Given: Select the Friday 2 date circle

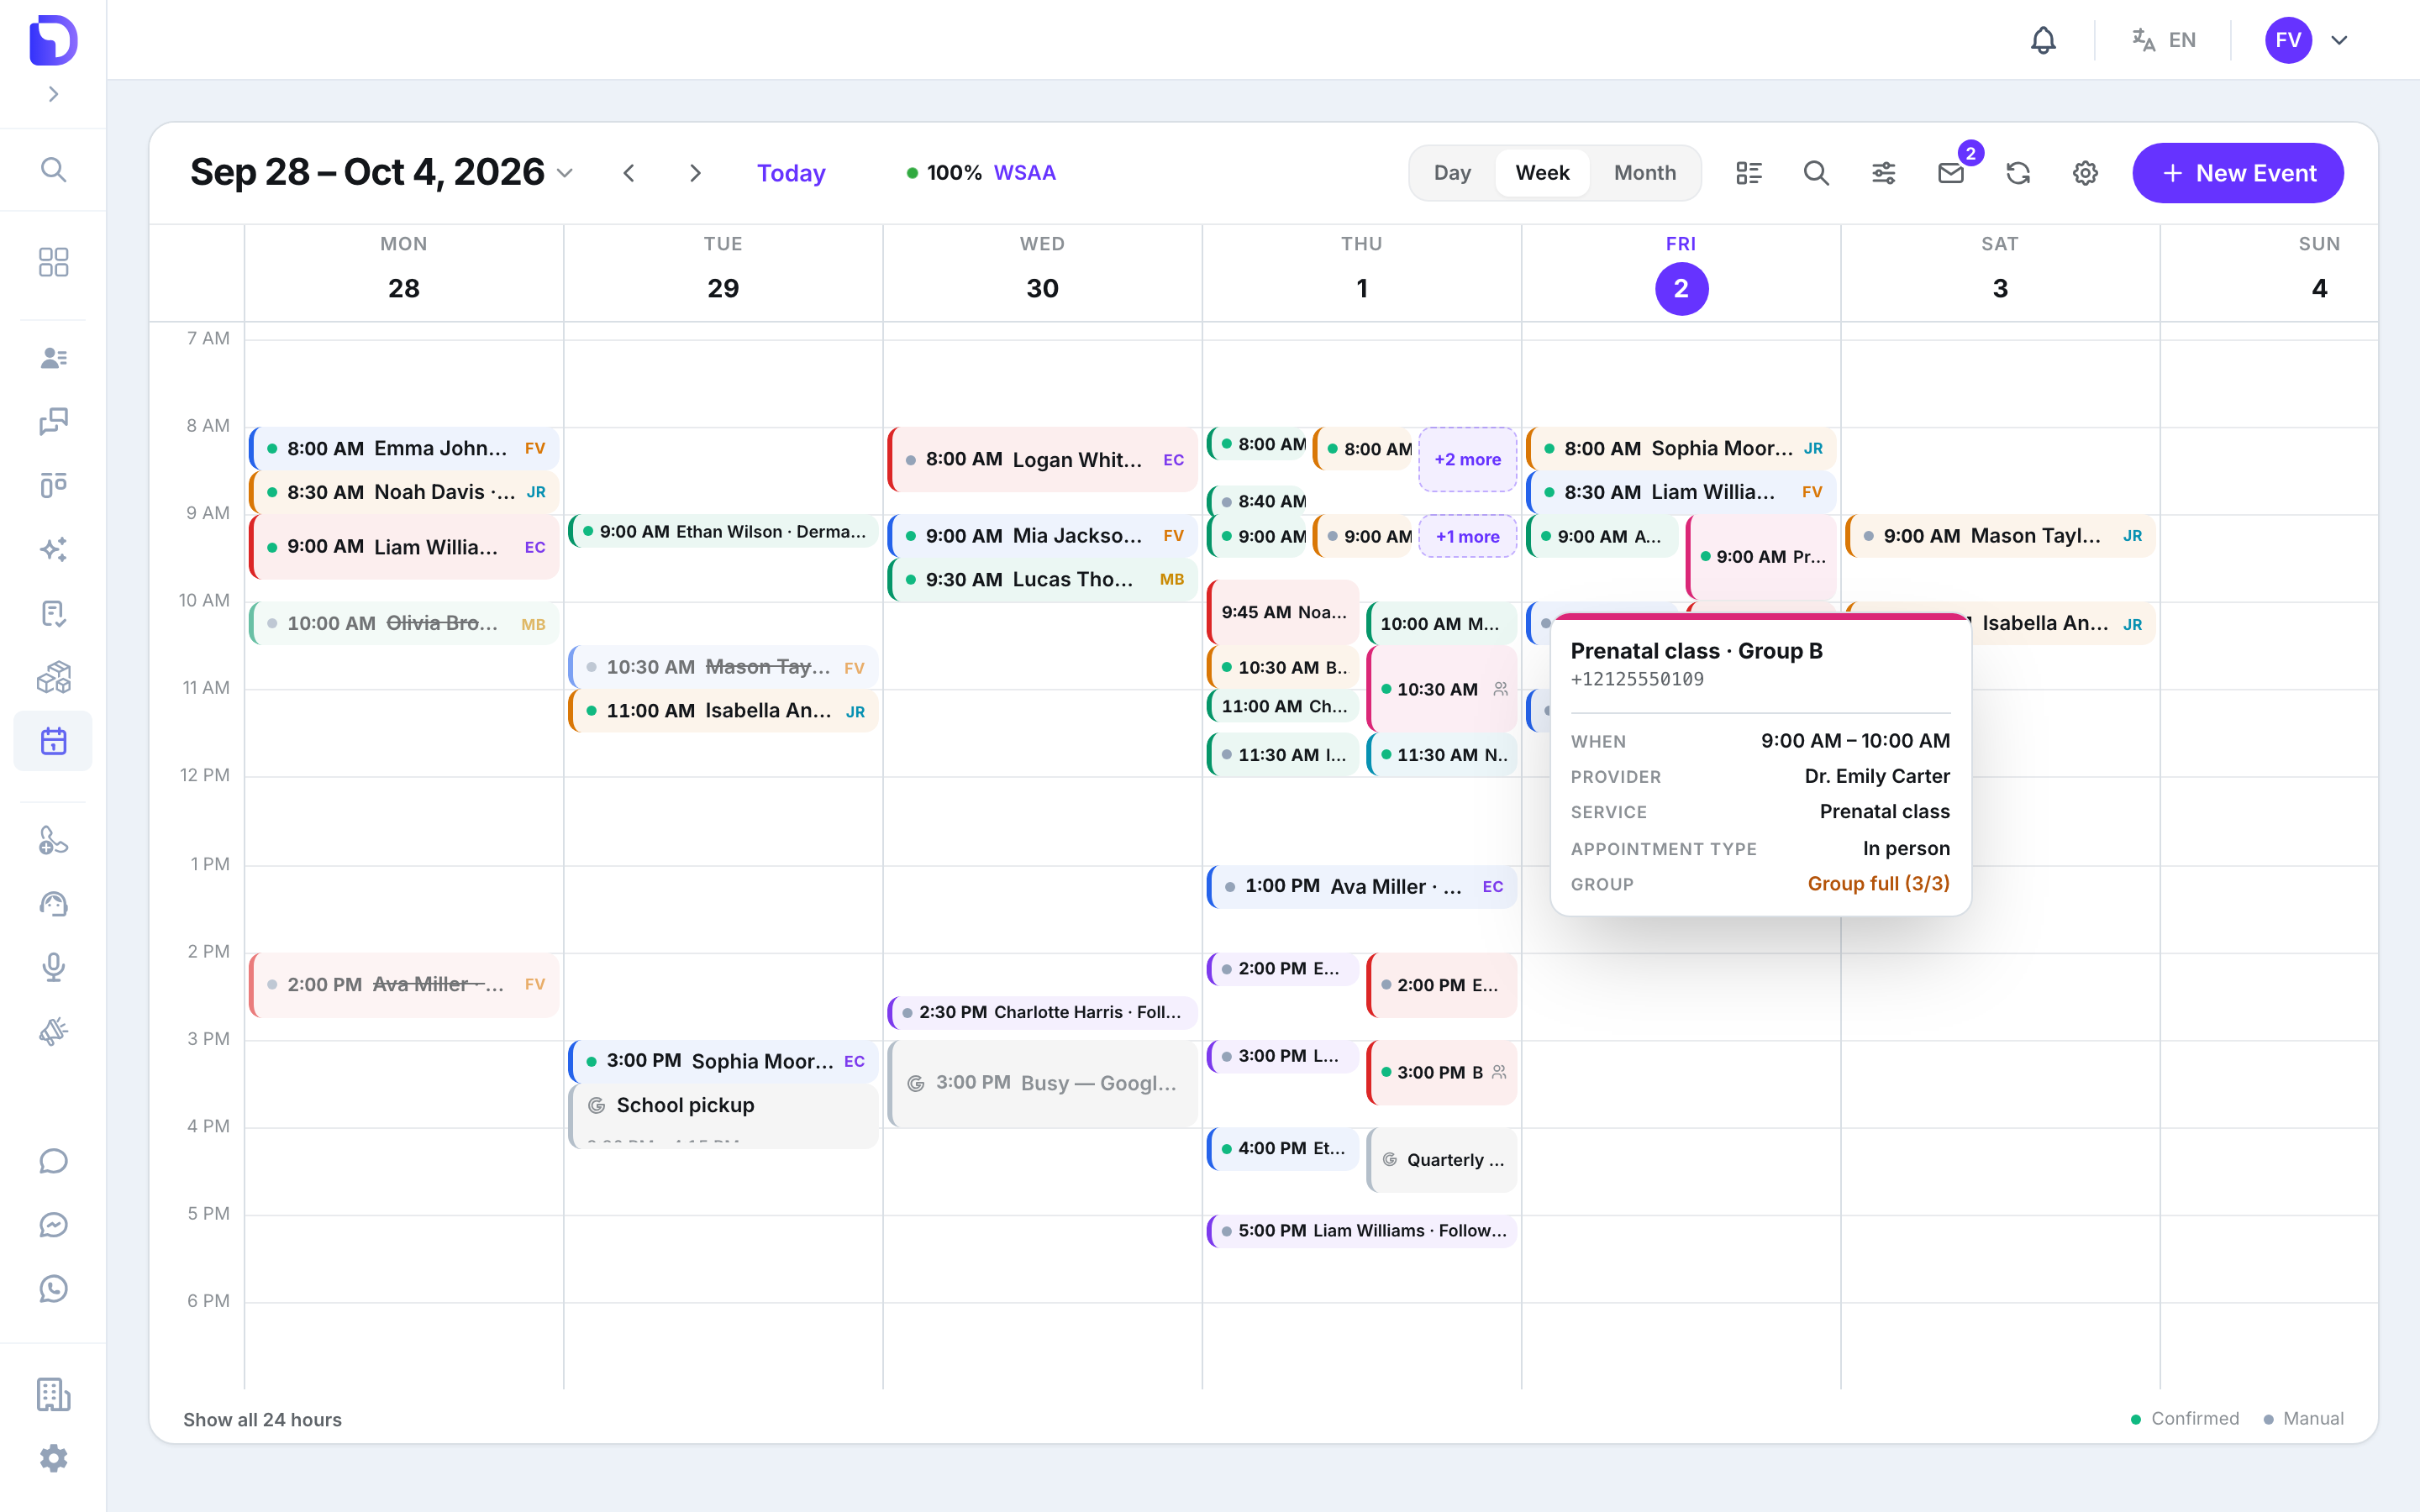Looking at the screenshot, I should (1681, 289).
